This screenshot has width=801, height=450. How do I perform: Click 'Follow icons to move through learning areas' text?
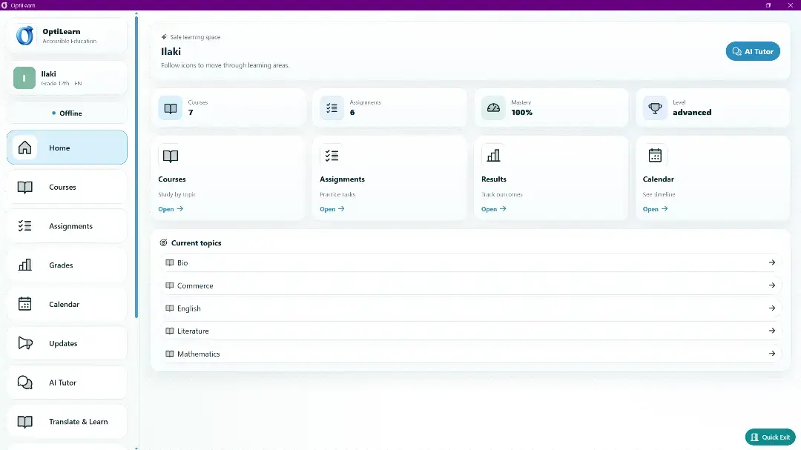[225, 65]
